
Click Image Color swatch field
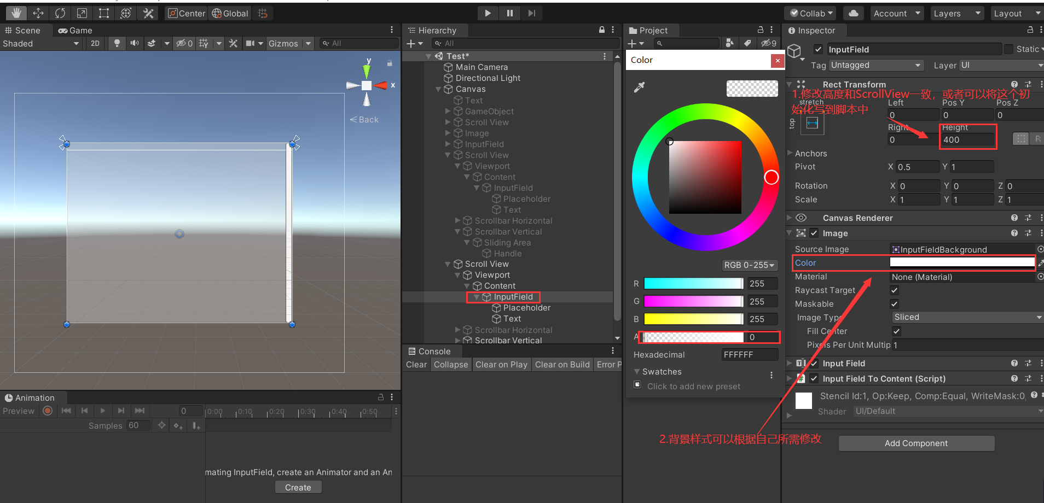pyautogui.click(x=962, y=262)
